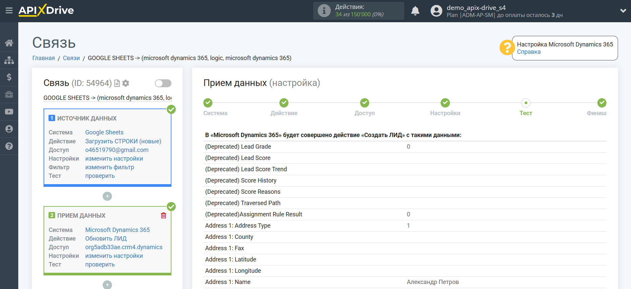Open the billing dollar sidebar icon
The height and width of the screenshot is (289, 631).
pyautogui.click(x=9, y=77)
